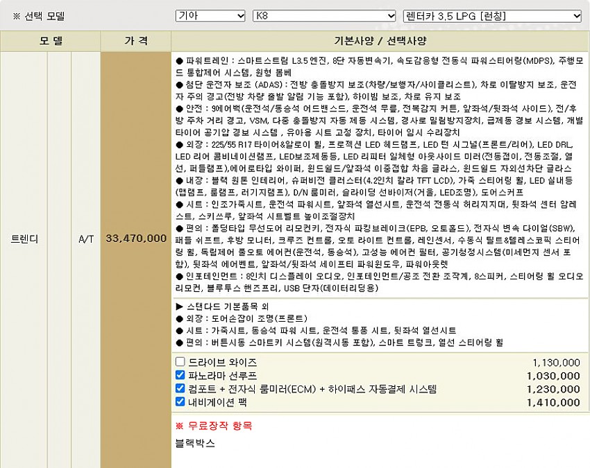Enable the 드라이브 와이즈 option checkbox

click(180, 362)
